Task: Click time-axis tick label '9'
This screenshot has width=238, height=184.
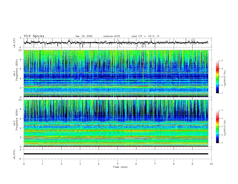Action: [192, 164]
